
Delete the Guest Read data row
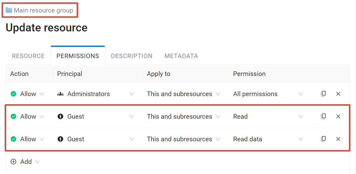point(338,139)
